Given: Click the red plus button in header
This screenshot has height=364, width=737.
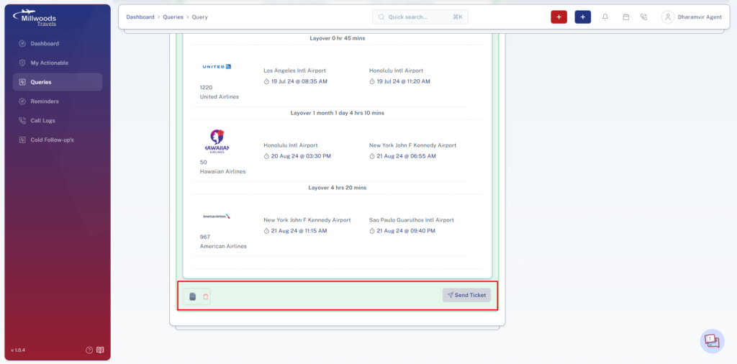Looking at the screenshot, I should coord(559,17).
